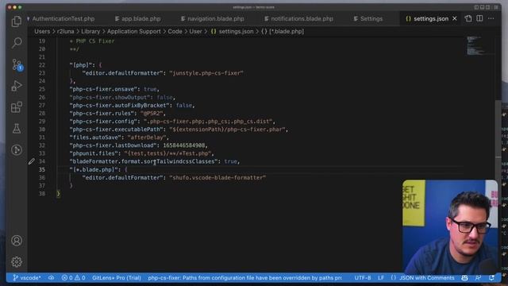Switch to navigation.blade.php tab

[x=213, y=19]
